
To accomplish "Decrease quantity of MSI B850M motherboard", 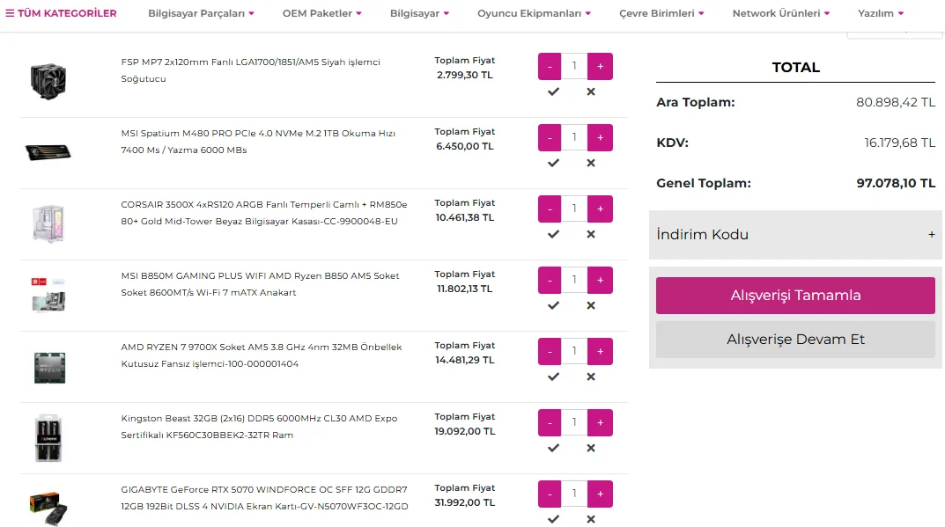I will (x=550, y=280).
